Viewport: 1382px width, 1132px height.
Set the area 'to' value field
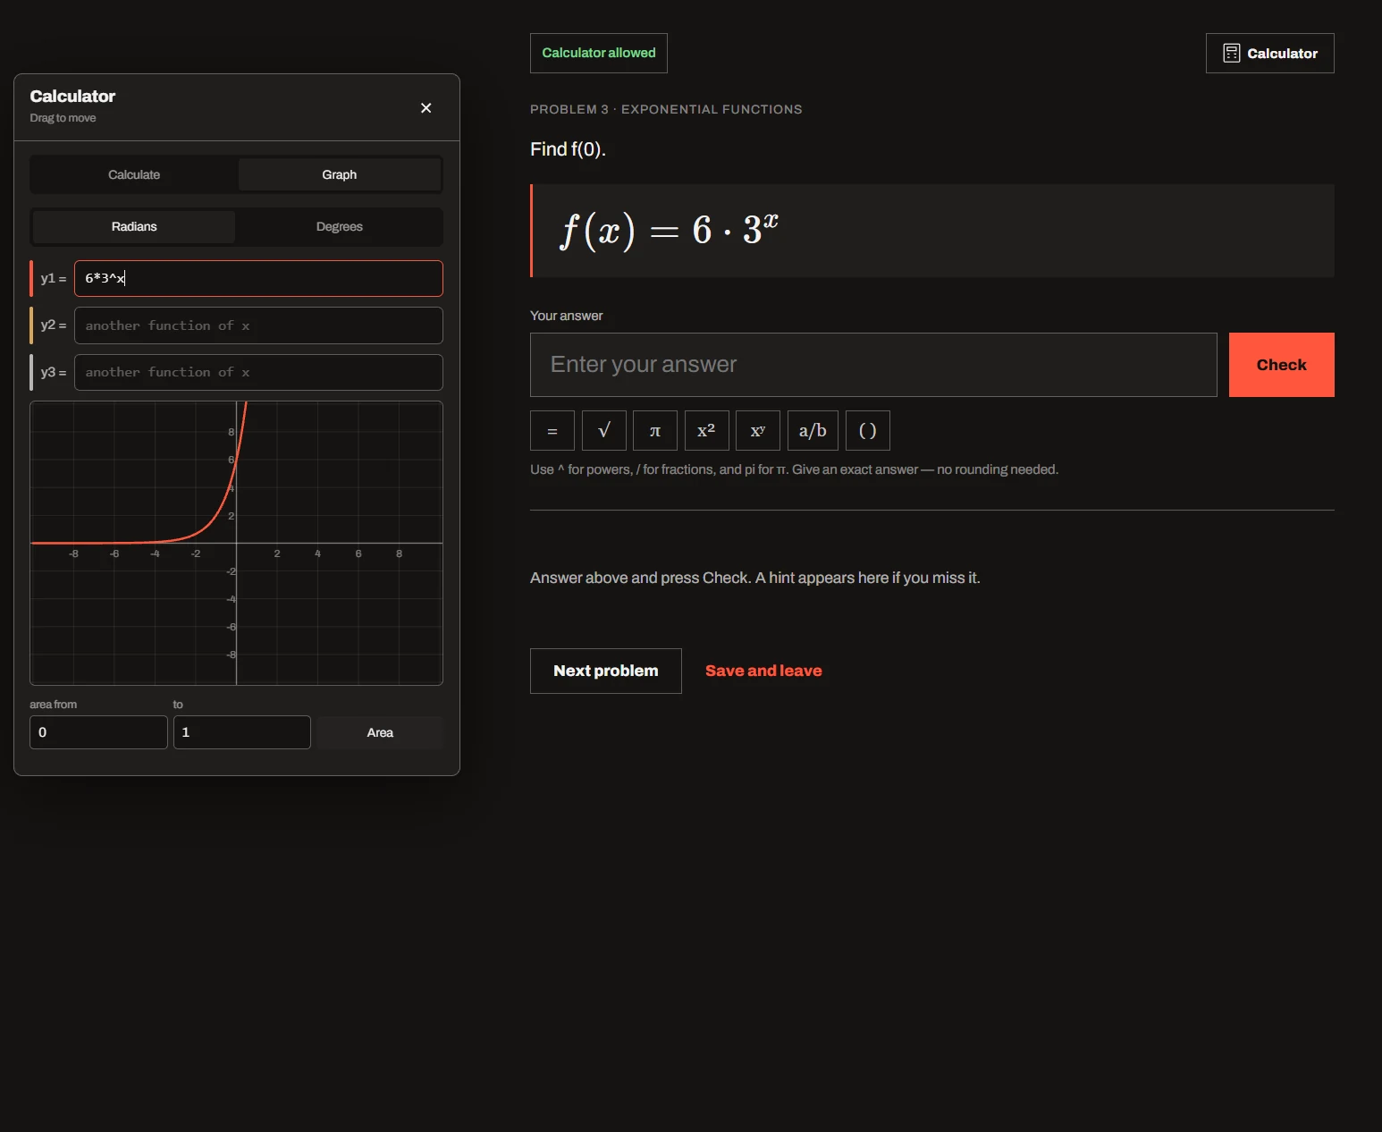pyautogui.click(x=242, y=732)
